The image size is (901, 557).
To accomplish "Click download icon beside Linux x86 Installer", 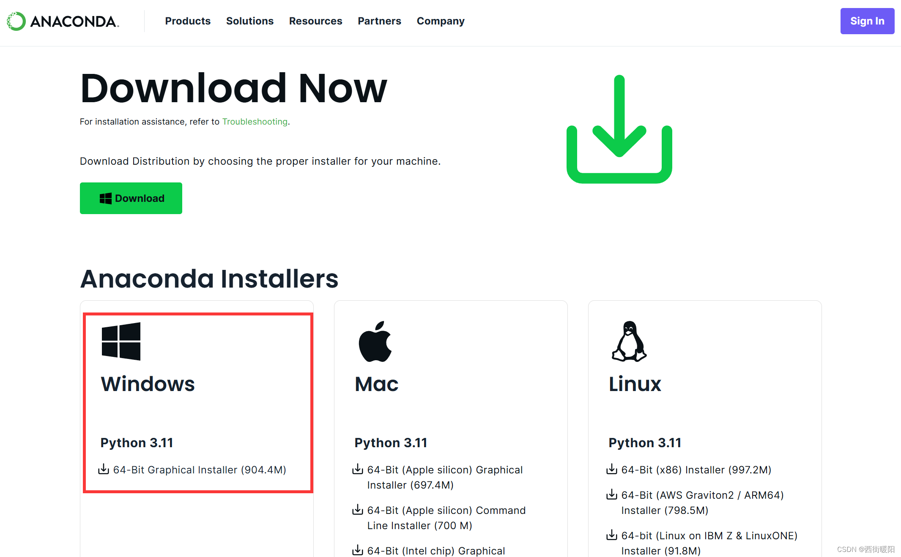I will [x=612, y=469].
